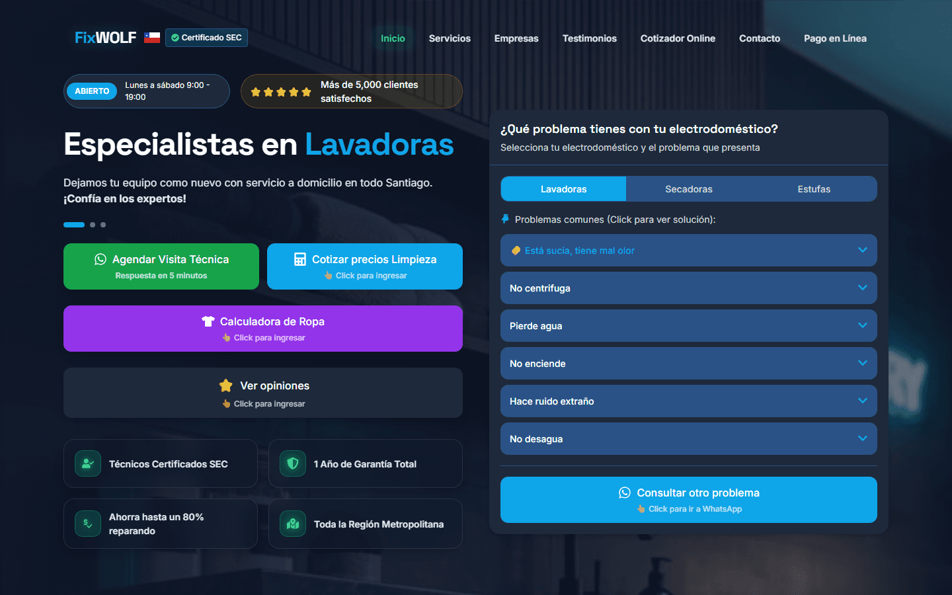Open the Servicios menu item
The image size is (952, 595).
pyautogui.click(x=450, y=38)
